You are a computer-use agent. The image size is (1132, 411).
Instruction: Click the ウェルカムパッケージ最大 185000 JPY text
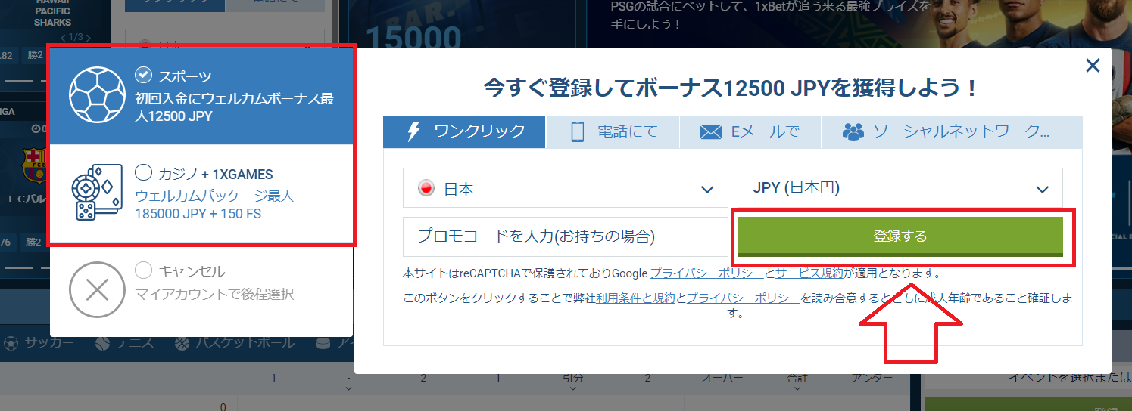point(214,205)
